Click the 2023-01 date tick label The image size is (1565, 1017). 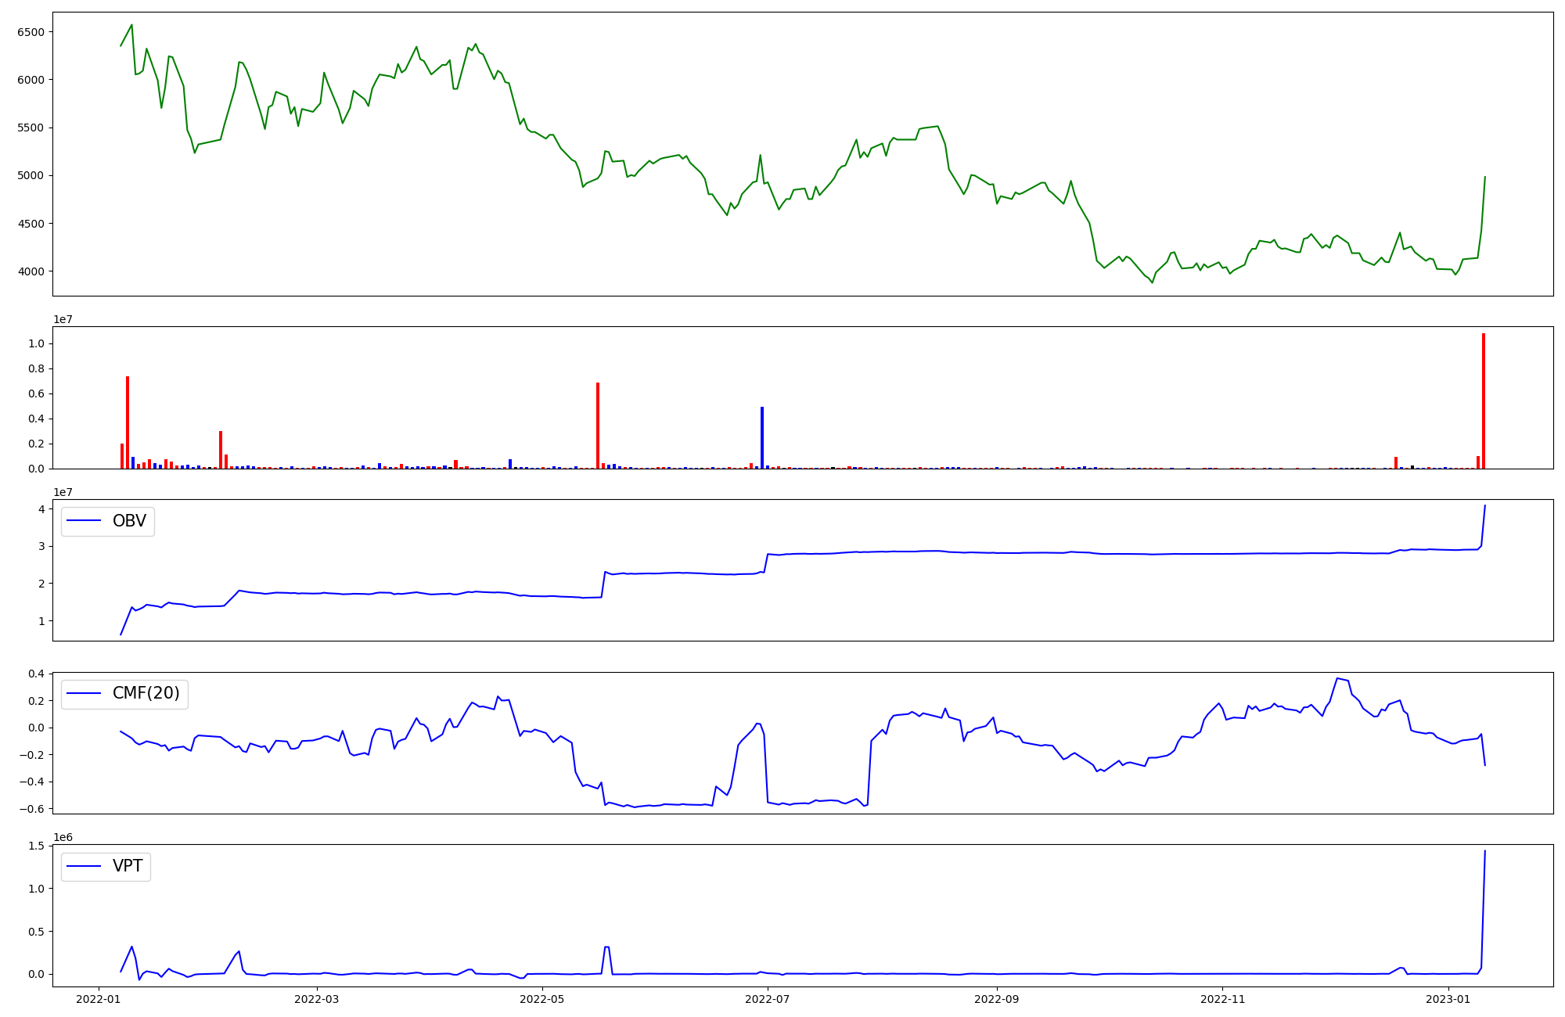(1448, 999)
